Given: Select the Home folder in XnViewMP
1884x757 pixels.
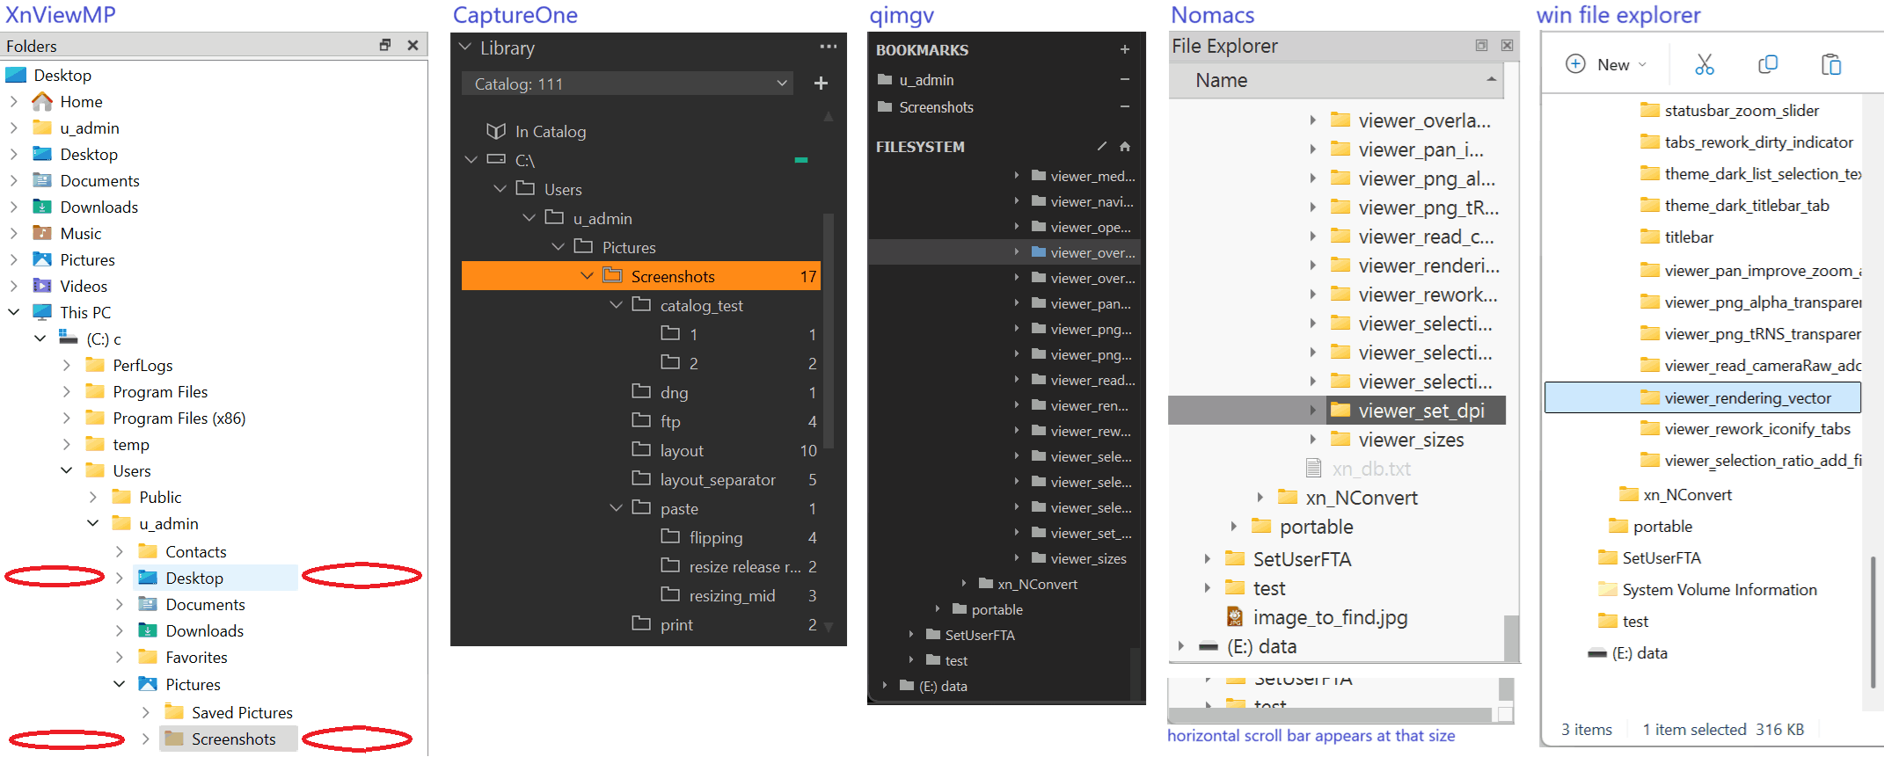Looking at the screenshot, I should tap(81, 102).
